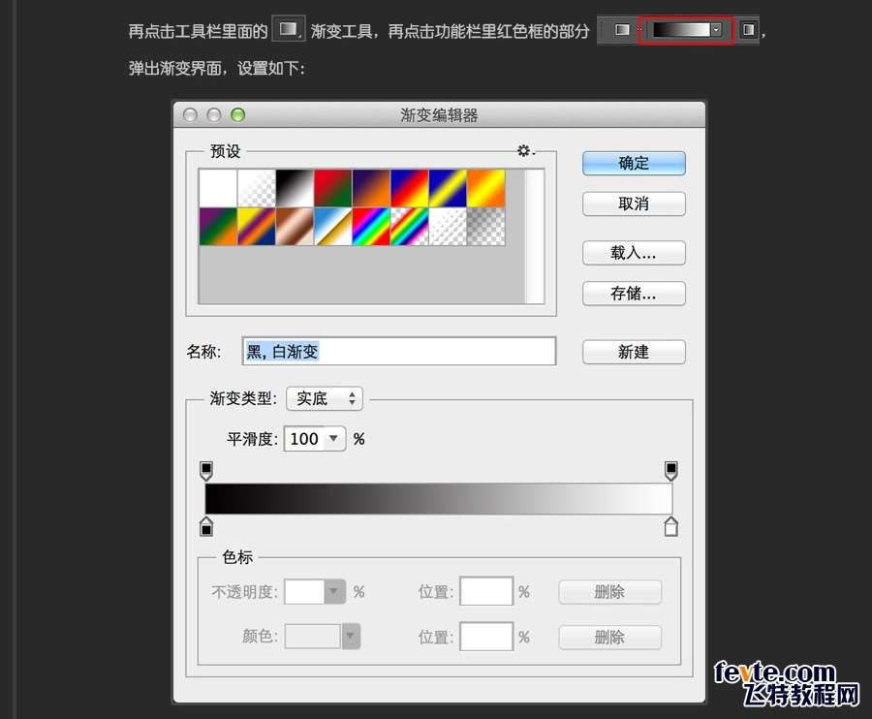Open the 渐变类型 dropdown showing 实底
The image size is (872, 719).
(325, 398)
